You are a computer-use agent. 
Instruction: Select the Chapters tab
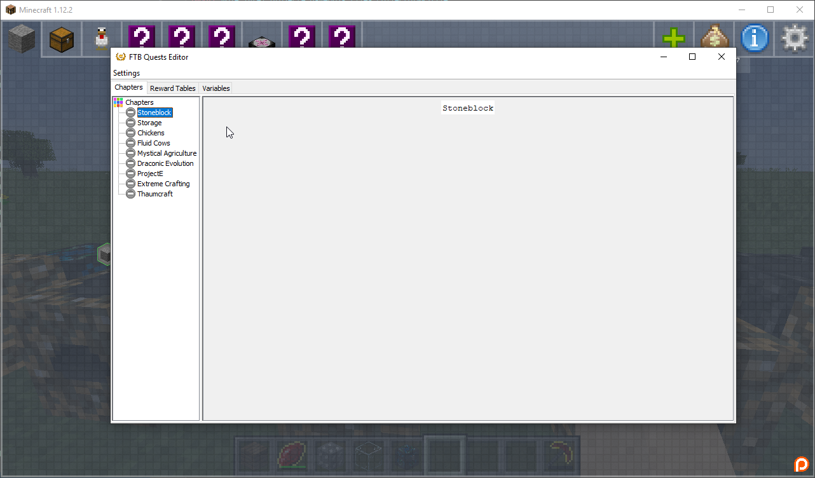(128, 88)
